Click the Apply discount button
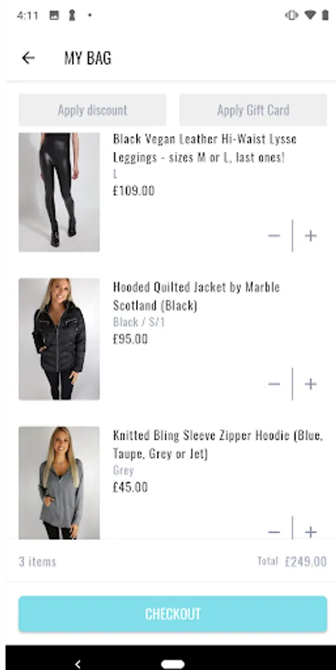The height and width of the screenshot is (670, 336). (92, 110)
